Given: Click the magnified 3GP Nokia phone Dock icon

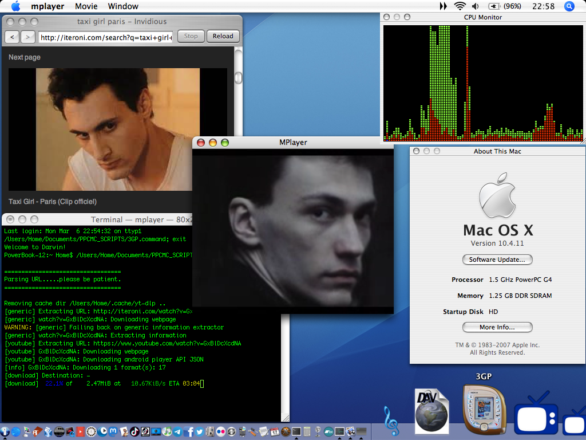Looking at the screenshot, I should 483,410.
